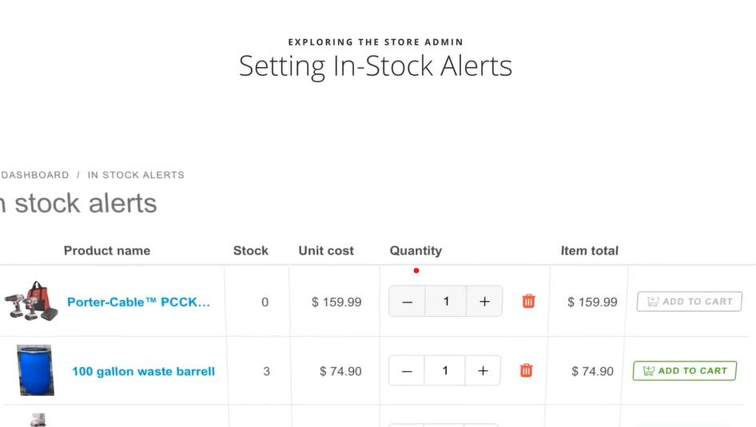
Task: Open the 100 gallon waste barrell link
Action: click(143, 371)
